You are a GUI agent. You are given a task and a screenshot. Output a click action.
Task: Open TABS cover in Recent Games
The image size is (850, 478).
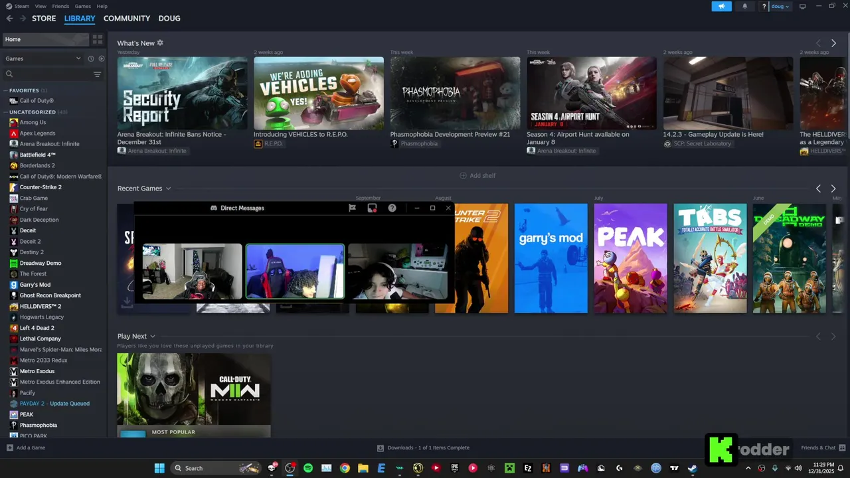(x=710, y=258)
